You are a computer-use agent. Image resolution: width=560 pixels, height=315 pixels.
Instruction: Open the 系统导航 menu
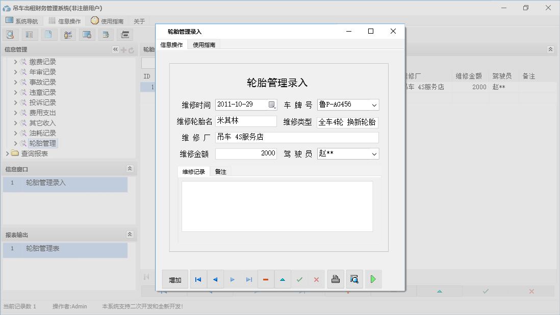(x=23, y=21)
